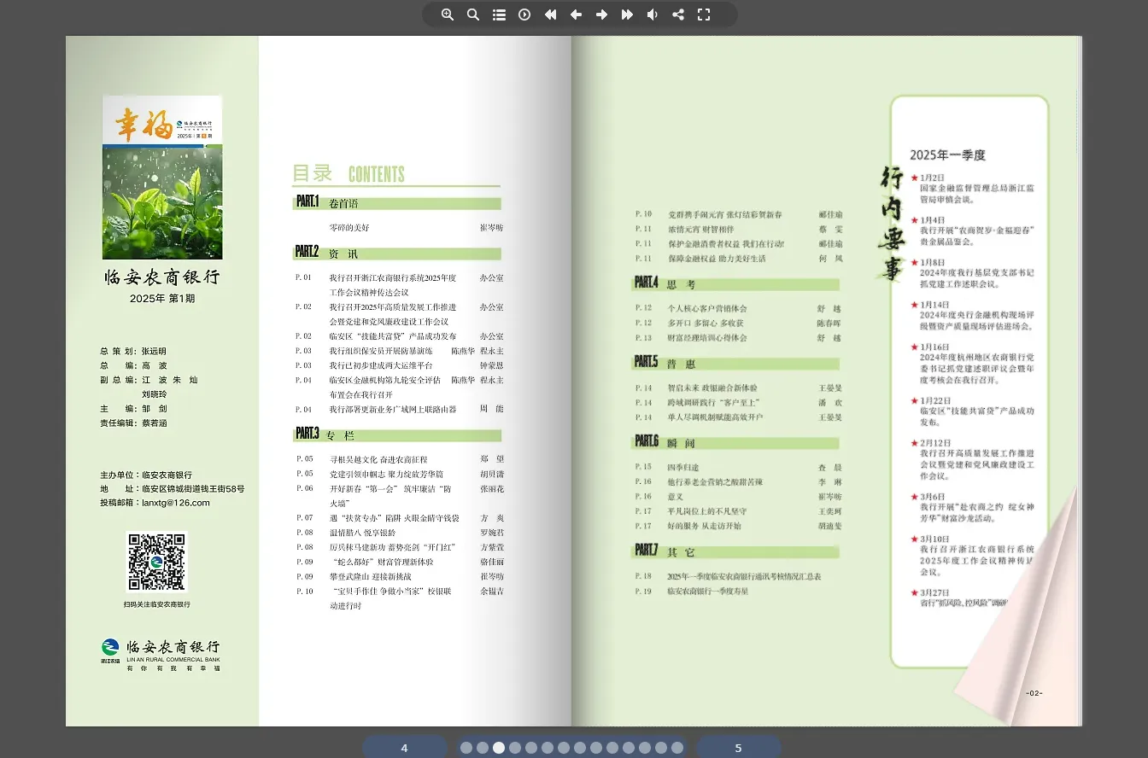Click the PART.6 瞬间 section header

[736, 442]
